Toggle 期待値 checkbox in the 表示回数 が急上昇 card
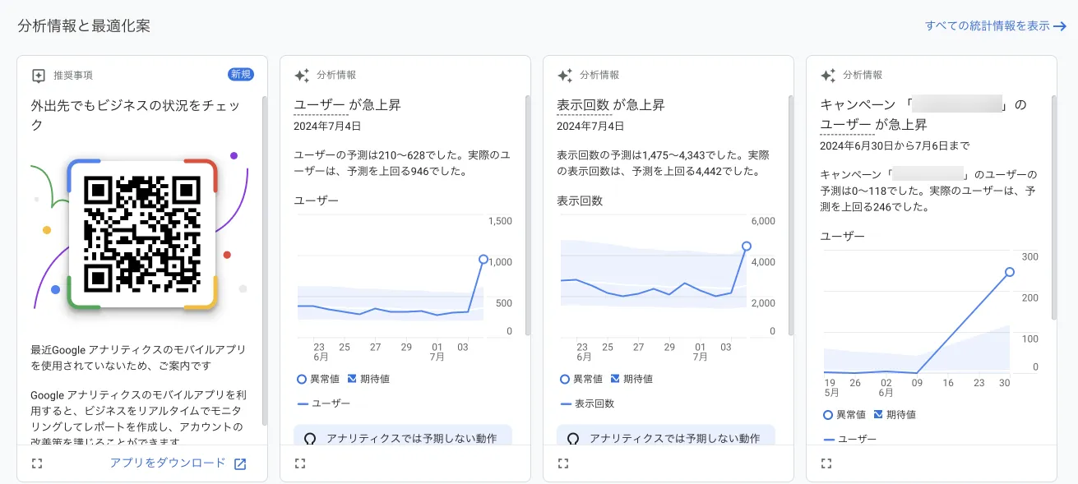Image resolution: width=1078 pixels, height=484 pixels. pos(615,379)
